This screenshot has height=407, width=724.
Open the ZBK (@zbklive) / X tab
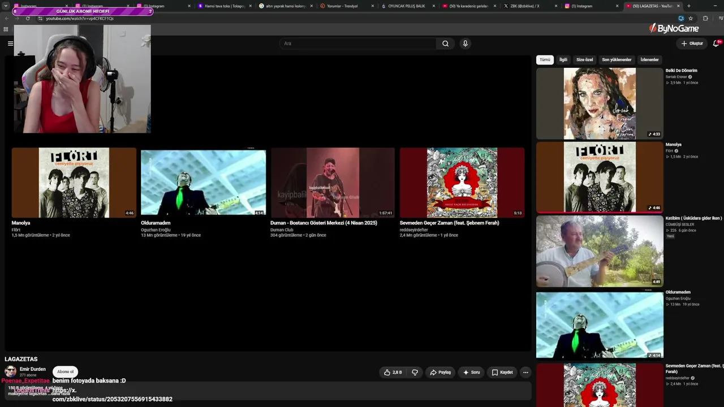pos(529,6)
